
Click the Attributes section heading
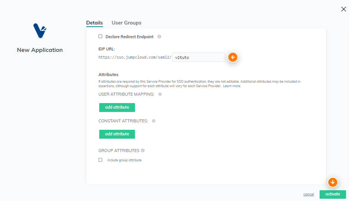(x=109, y=75)
